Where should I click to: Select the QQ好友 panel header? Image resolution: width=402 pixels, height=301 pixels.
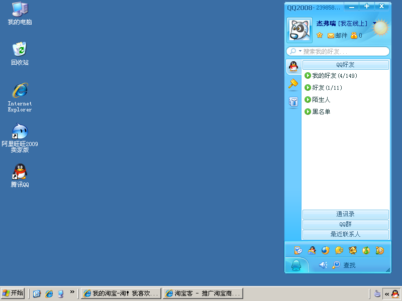(x=346, y=65)
